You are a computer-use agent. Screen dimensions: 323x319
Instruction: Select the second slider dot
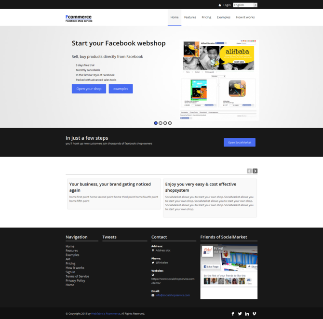coord(161,123)
